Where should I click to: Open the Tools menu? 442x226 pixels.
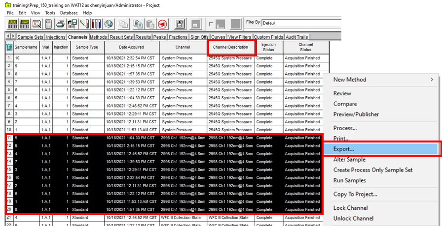coord(50,13)
